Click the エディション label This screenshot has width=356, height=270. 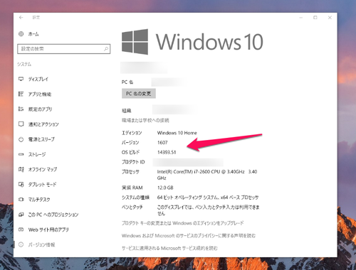point(132,133)
